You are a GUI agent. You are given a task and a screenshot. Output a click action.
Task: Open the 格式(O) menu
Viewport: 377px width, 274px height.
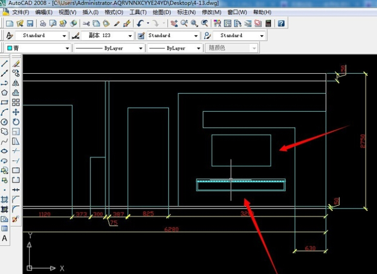114,12
